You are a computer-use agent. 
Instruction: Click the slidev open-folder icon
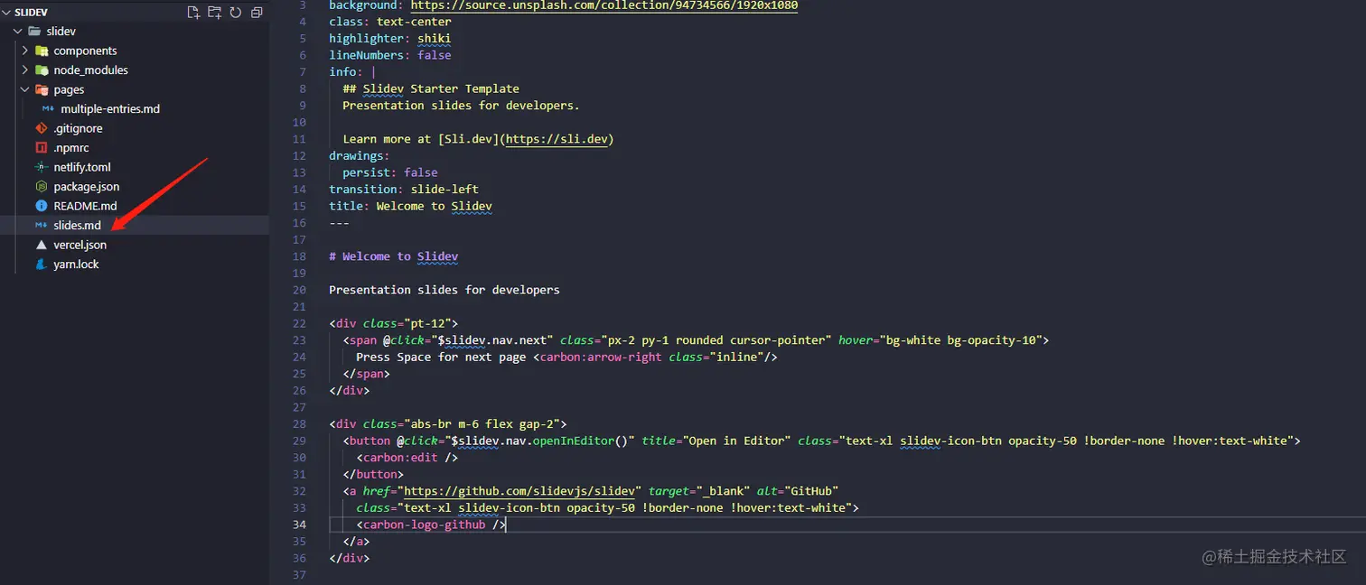[34, 32]
